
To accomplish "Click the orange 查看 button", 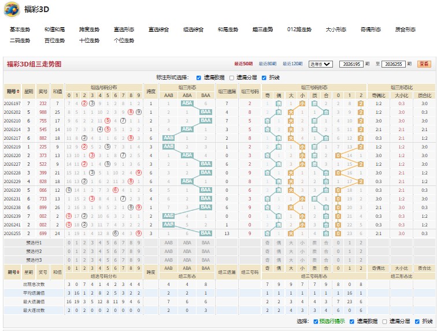I will (424, 64).
